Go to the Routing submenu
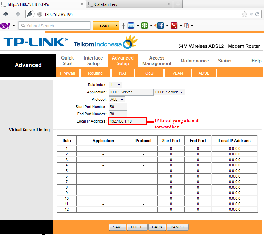The height and width of the screenshot is (235, 264). [95, 73]
